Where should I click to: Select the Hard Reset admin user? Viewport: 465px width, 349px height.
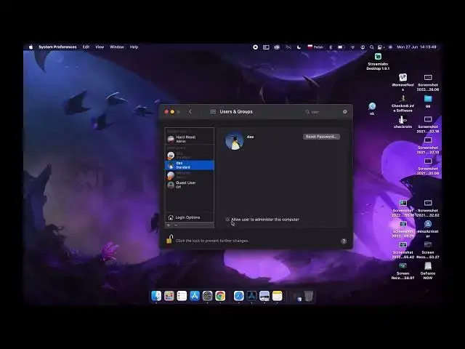tap(189, 139)
